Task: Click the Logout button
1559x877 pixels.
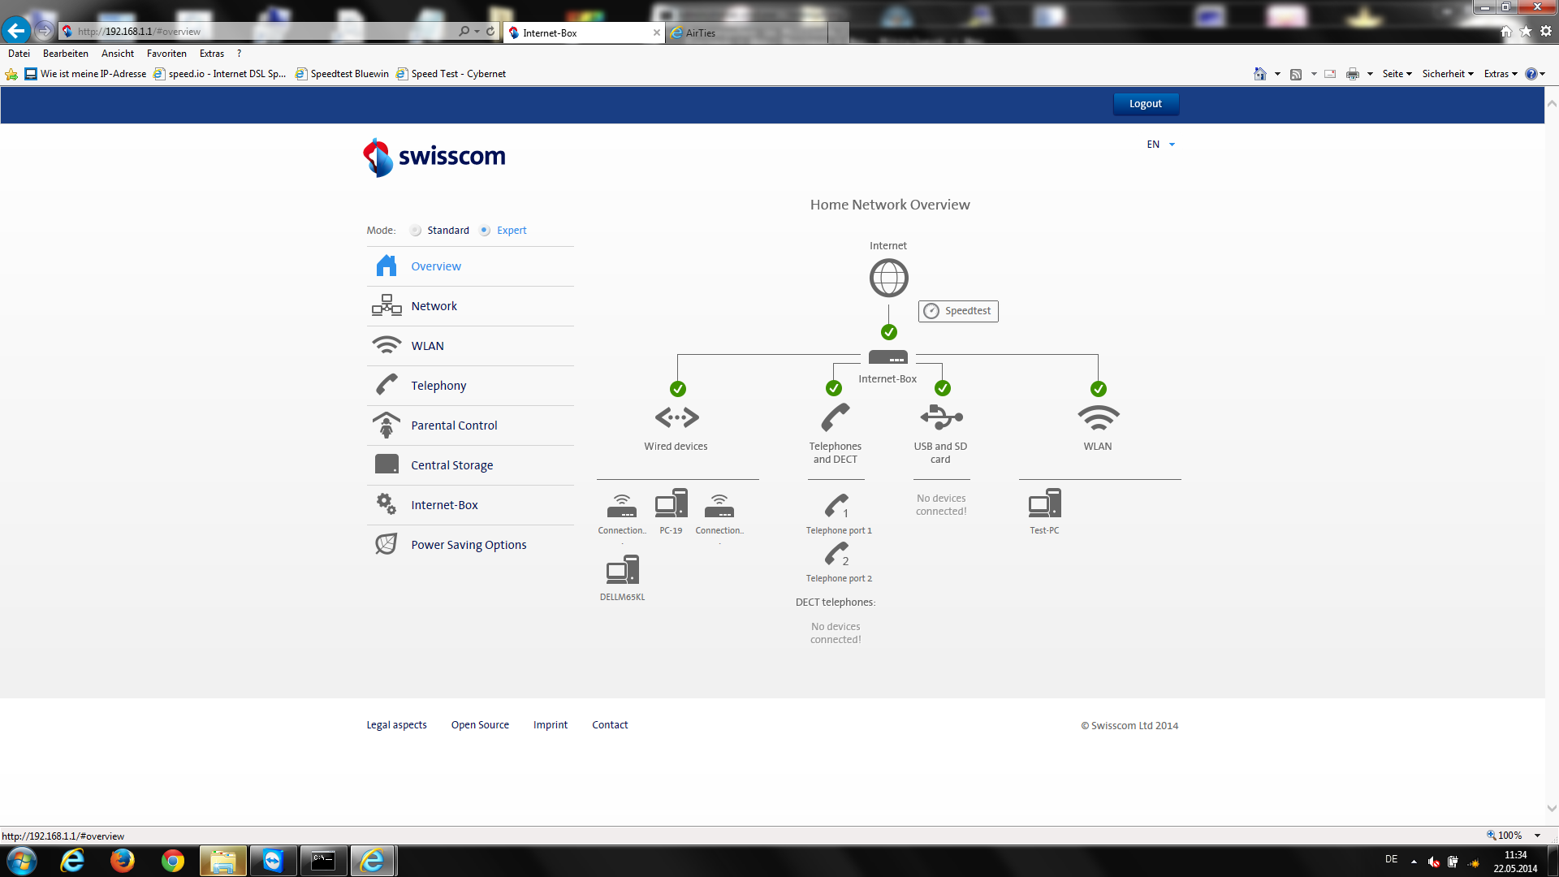Action: click(x=1145, y=104)
